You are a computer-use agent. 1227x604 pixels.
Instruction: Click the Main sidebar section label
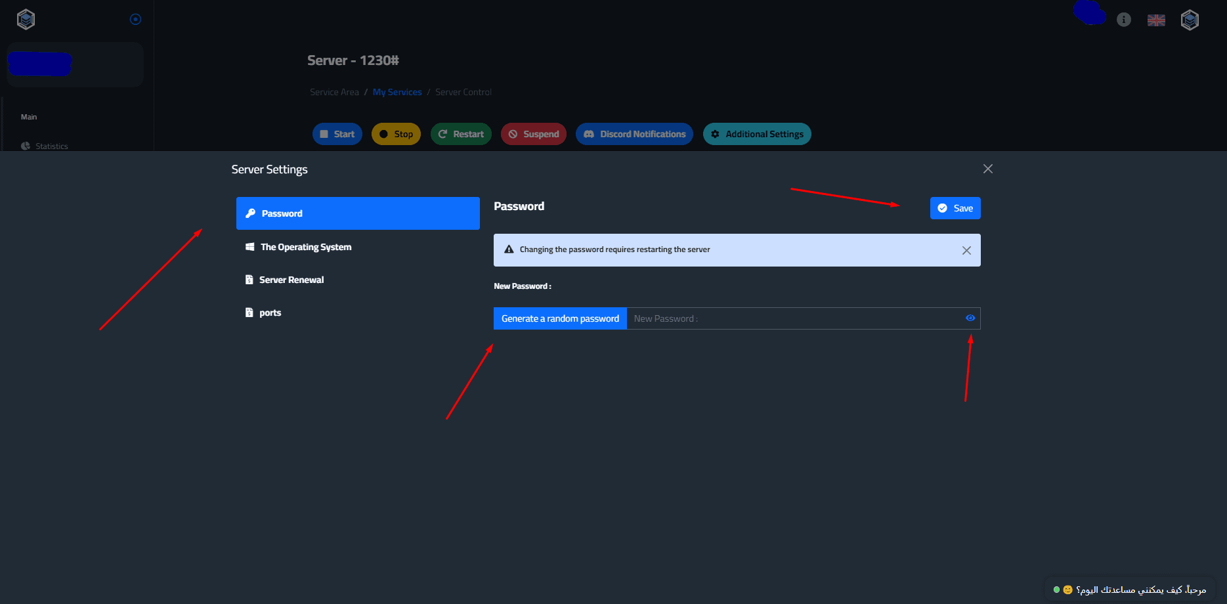tap(29, 117)
